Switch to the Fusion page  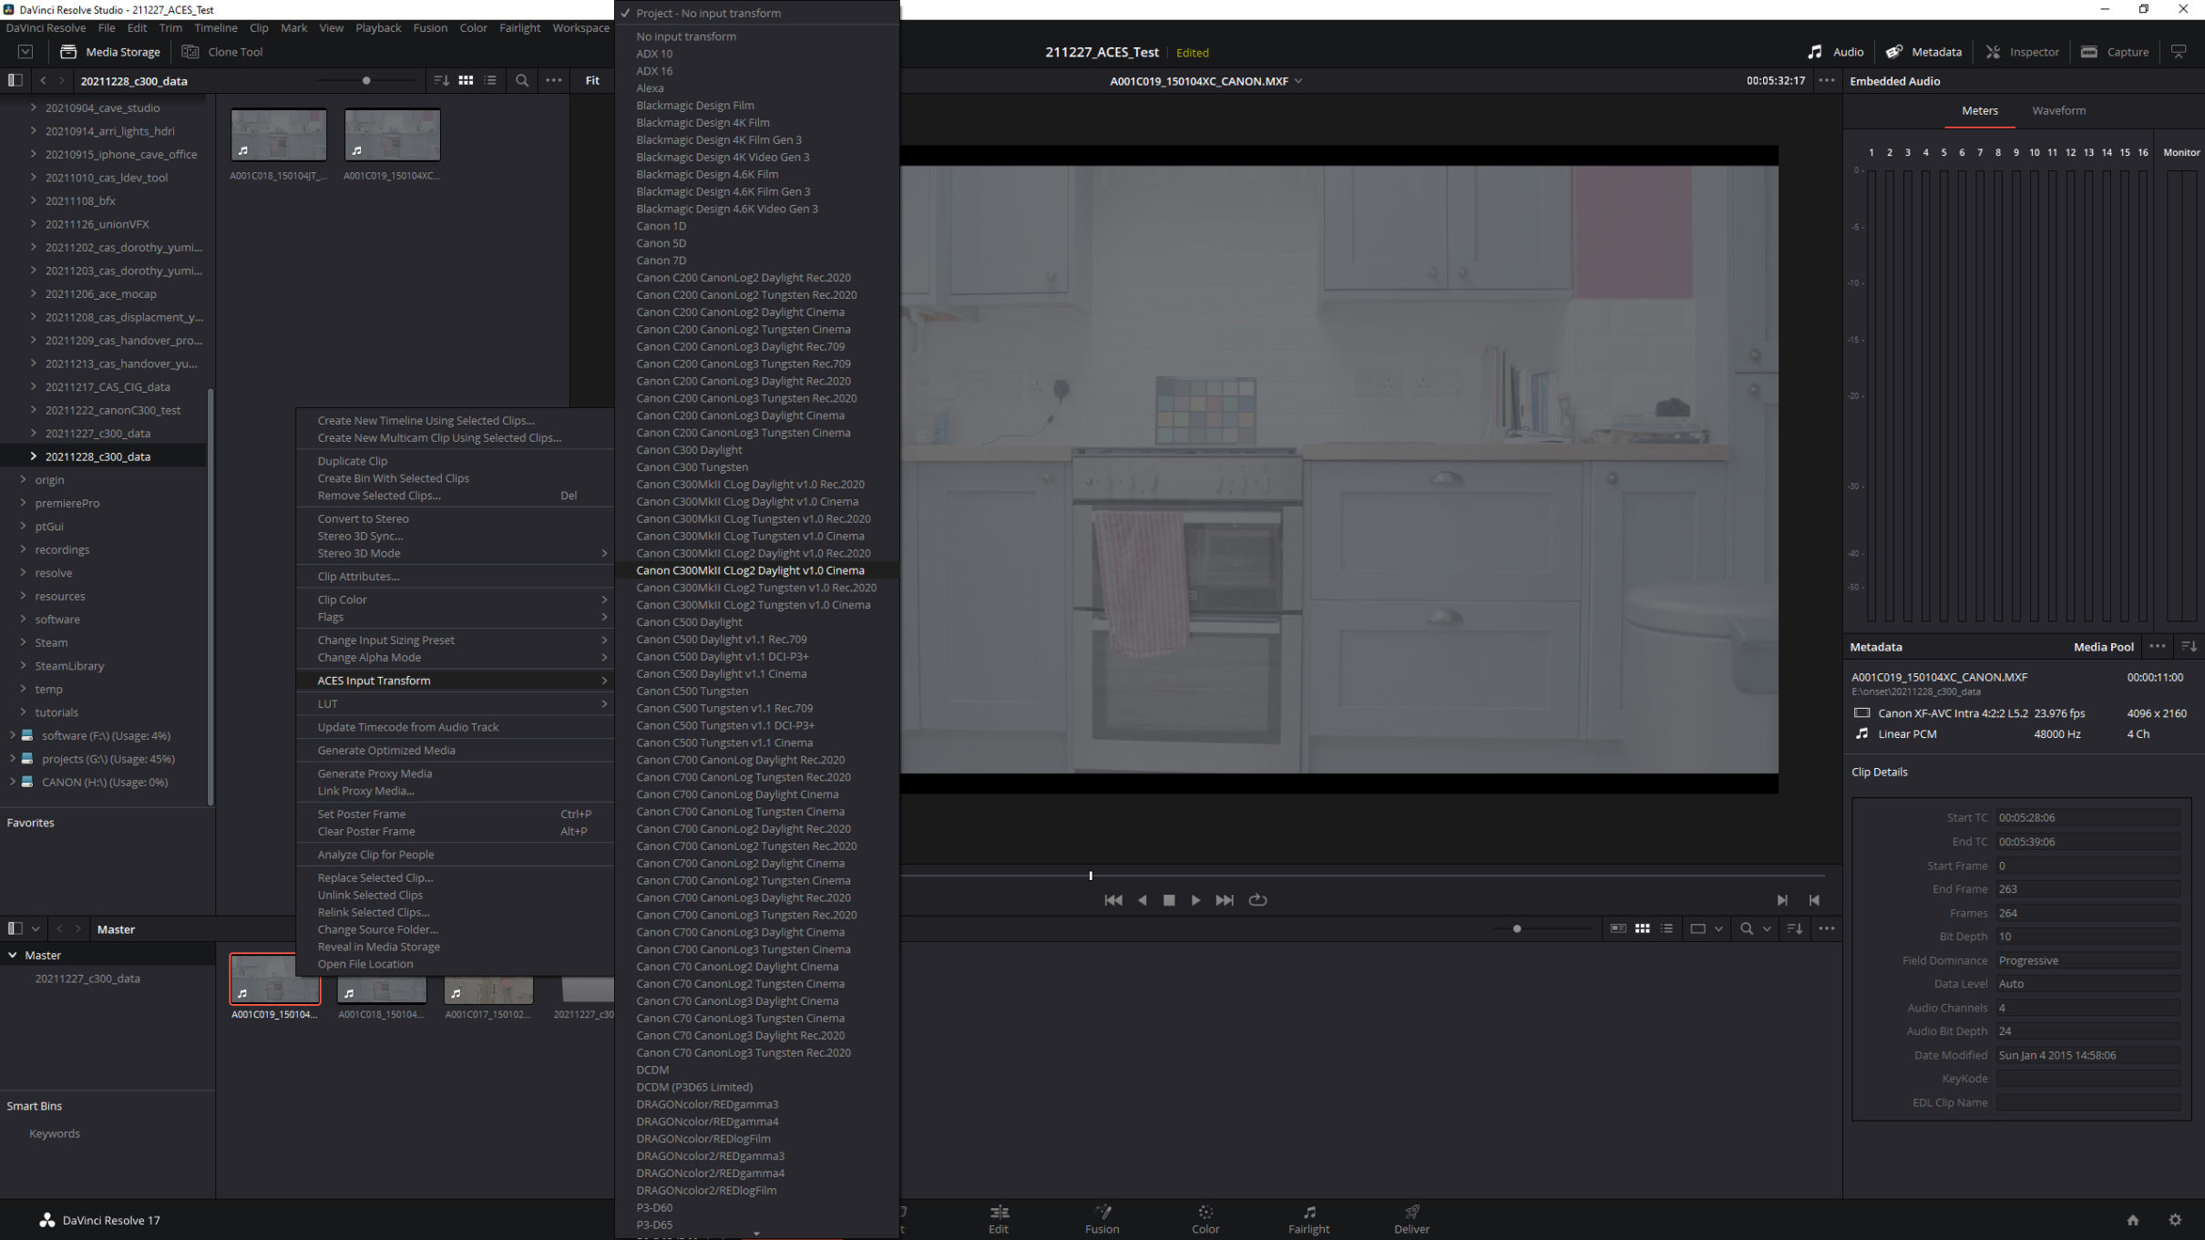1102,1219
